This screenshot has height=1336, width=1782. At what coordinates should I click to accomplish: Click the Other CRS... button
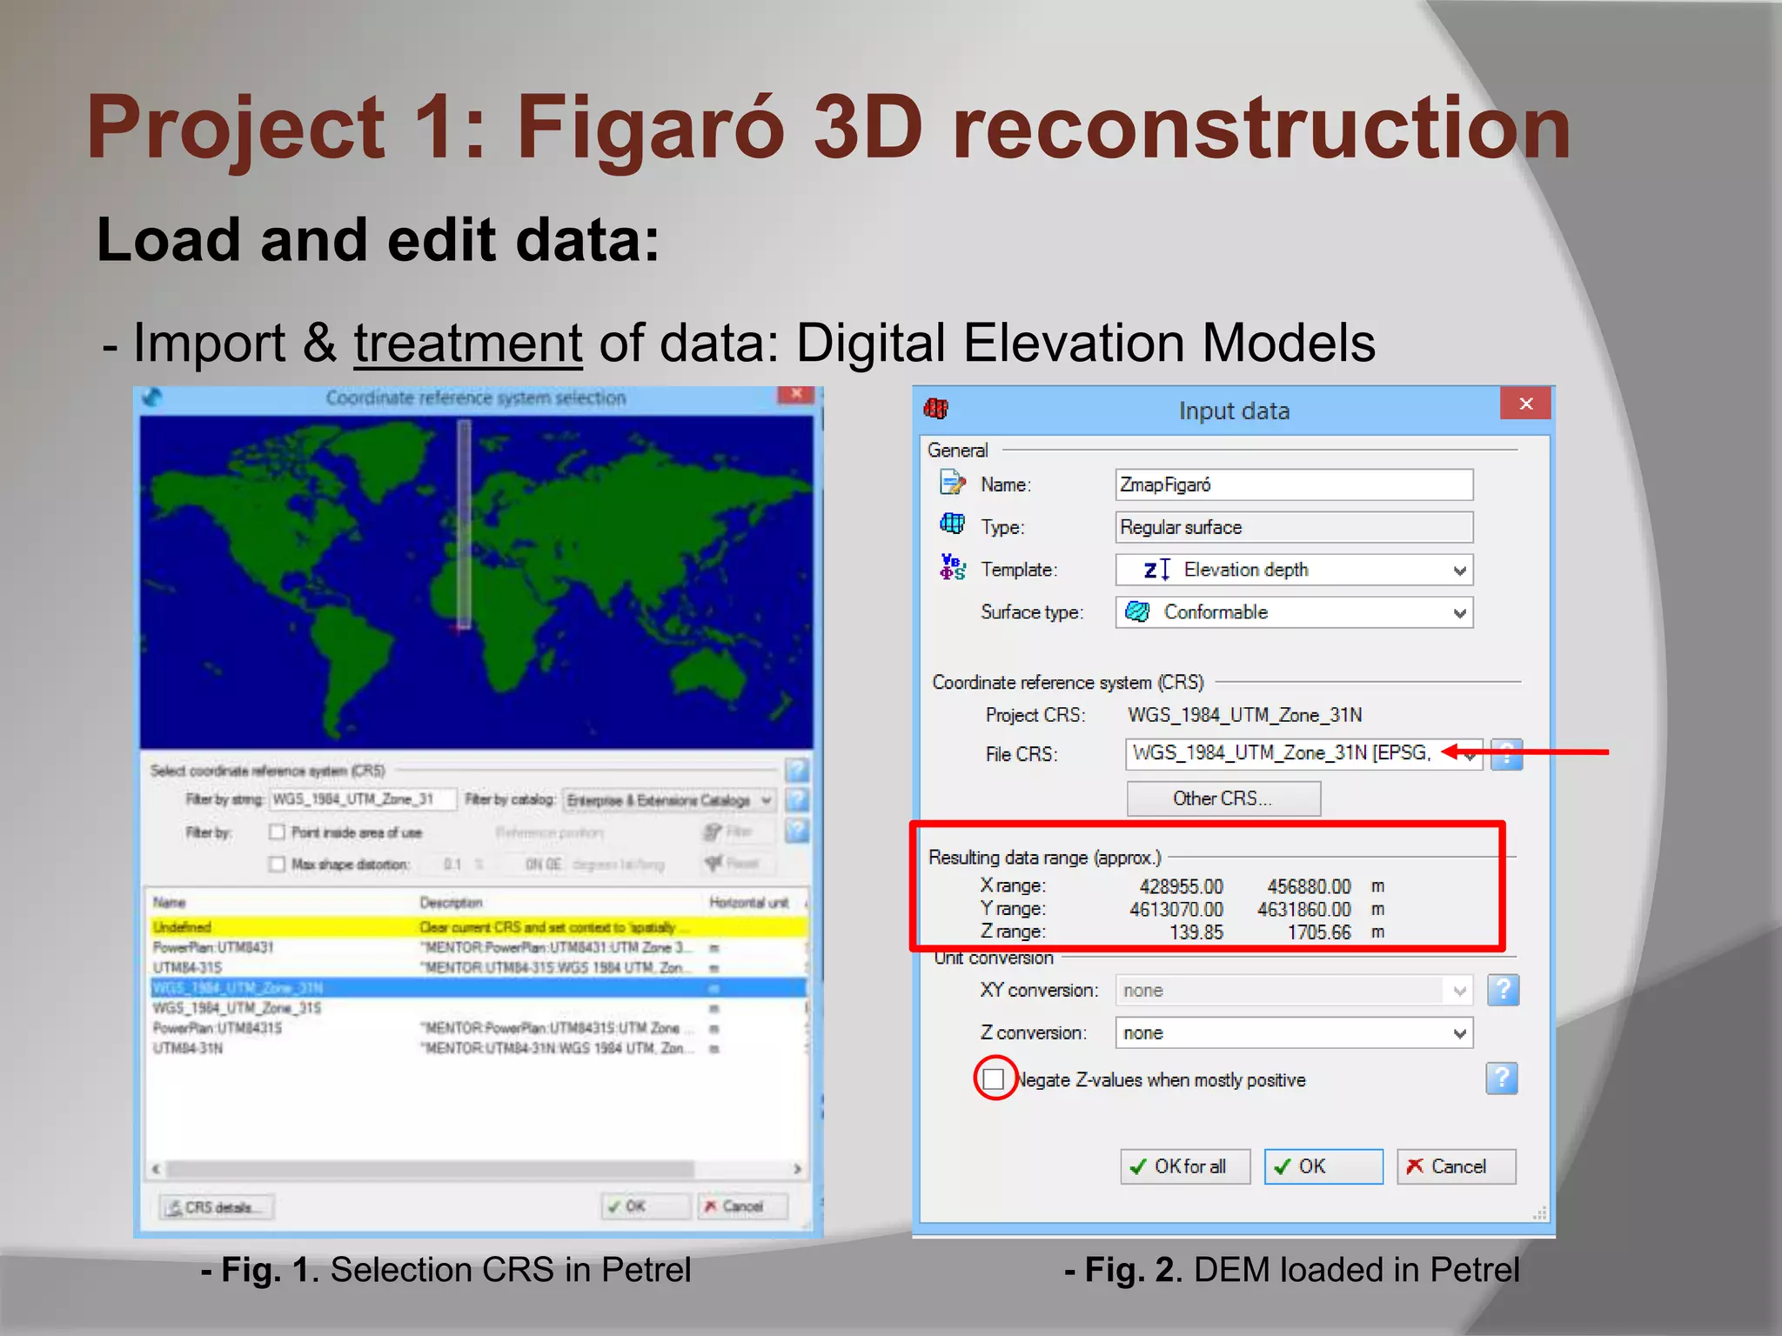pos(1223,798)
